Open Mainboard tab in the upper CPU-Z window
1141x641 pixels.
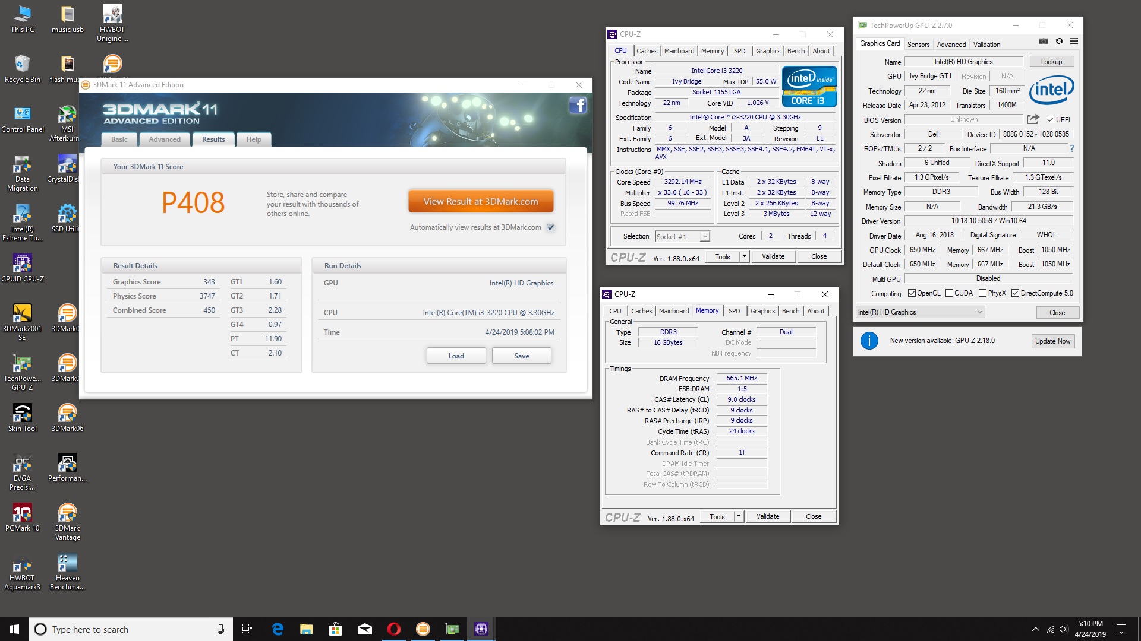point(679,51)
